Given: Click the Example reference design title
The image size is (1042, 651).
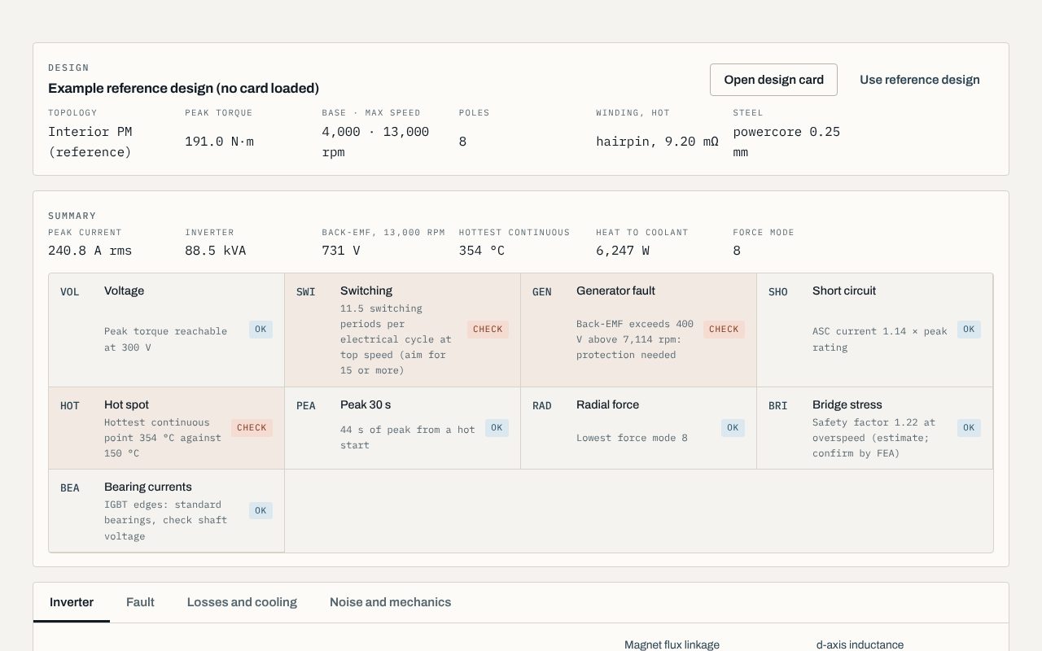Looking at the screenshot, I should [183, 88].
